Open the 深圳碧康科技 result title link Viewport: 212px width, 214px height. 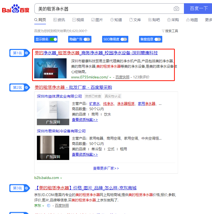pyautogui.click(x=96, y=53)
